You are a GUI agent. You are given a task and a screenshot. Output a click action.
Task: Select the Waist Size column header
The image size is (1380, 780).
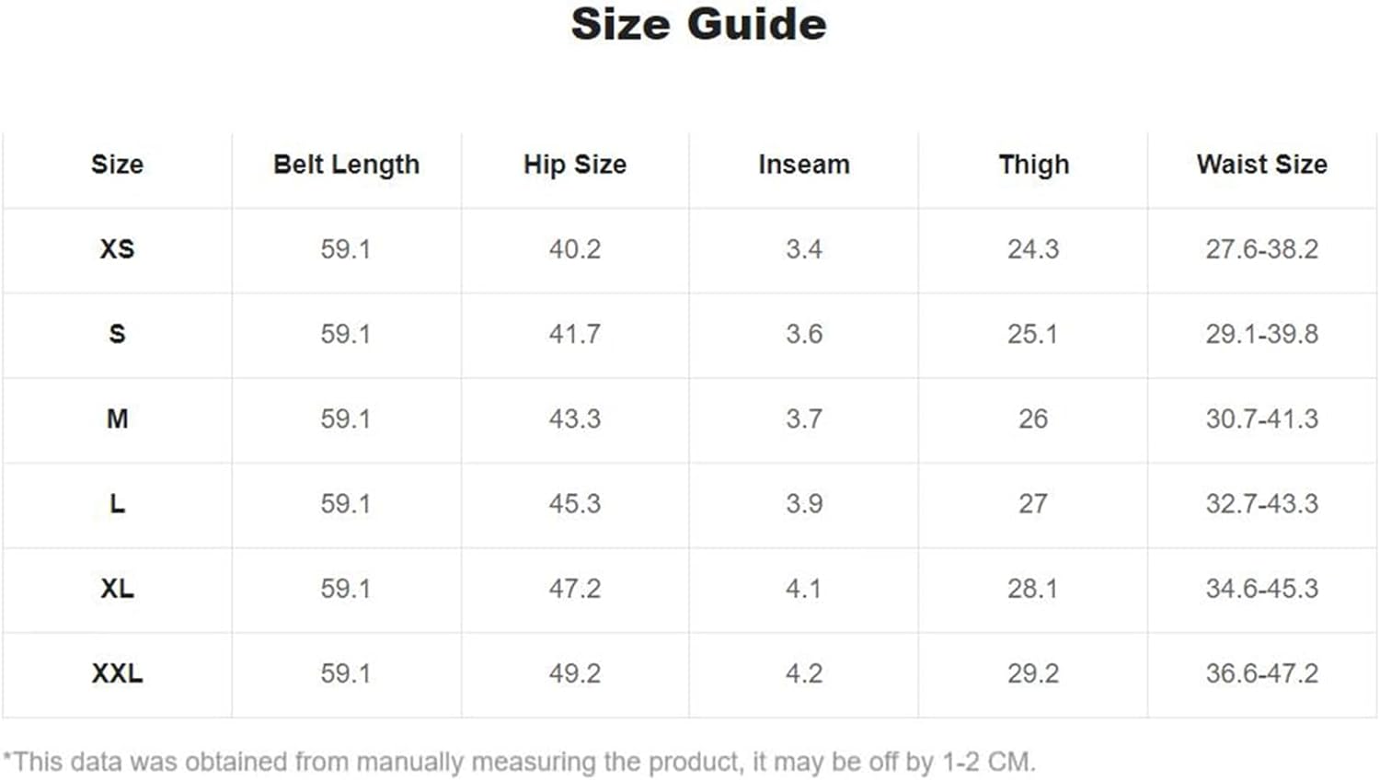coord(1262,165)
